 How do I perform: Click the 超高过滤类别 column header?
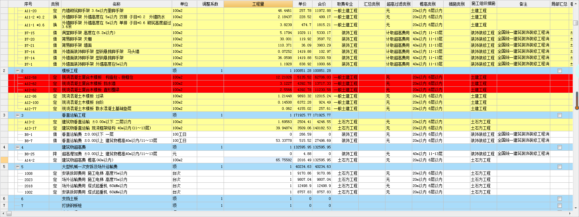[x=398, y=4]
